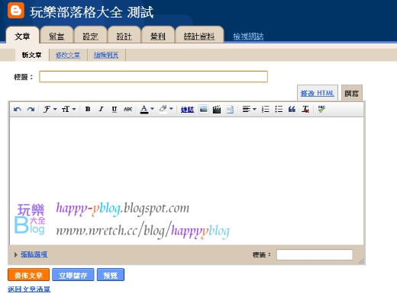397x297 pixels.
Task: Undo the last edit
Action: tap(18, 109)
